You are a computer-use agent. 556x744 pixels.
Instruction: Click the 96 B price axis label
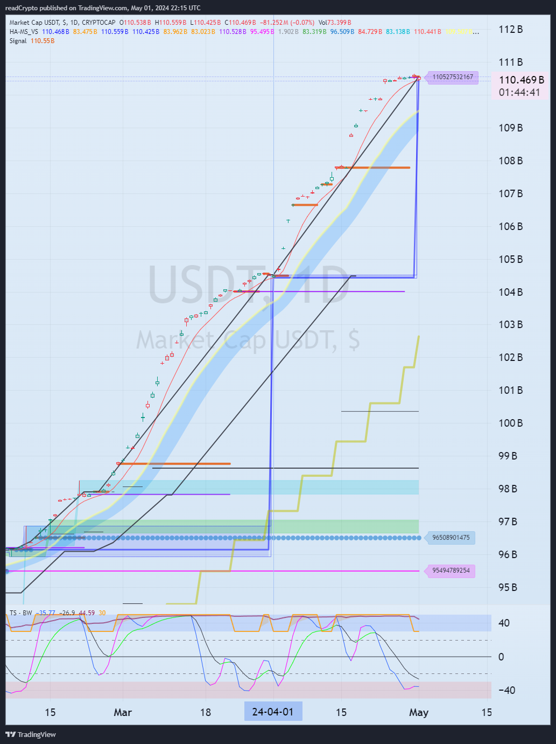pyautogui.click(x=508, y=554)
